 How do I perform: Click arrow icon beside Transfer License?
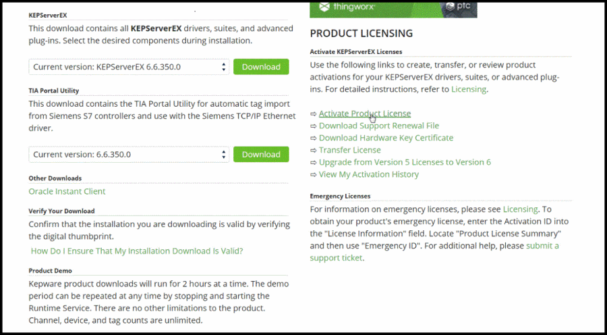point(313,150)
